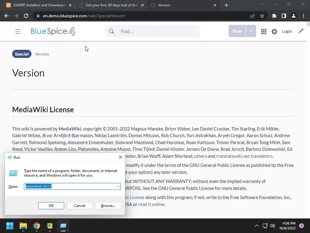Open the clock showing 4:06 PM
310x233 pixels.
tap(288, 226)
